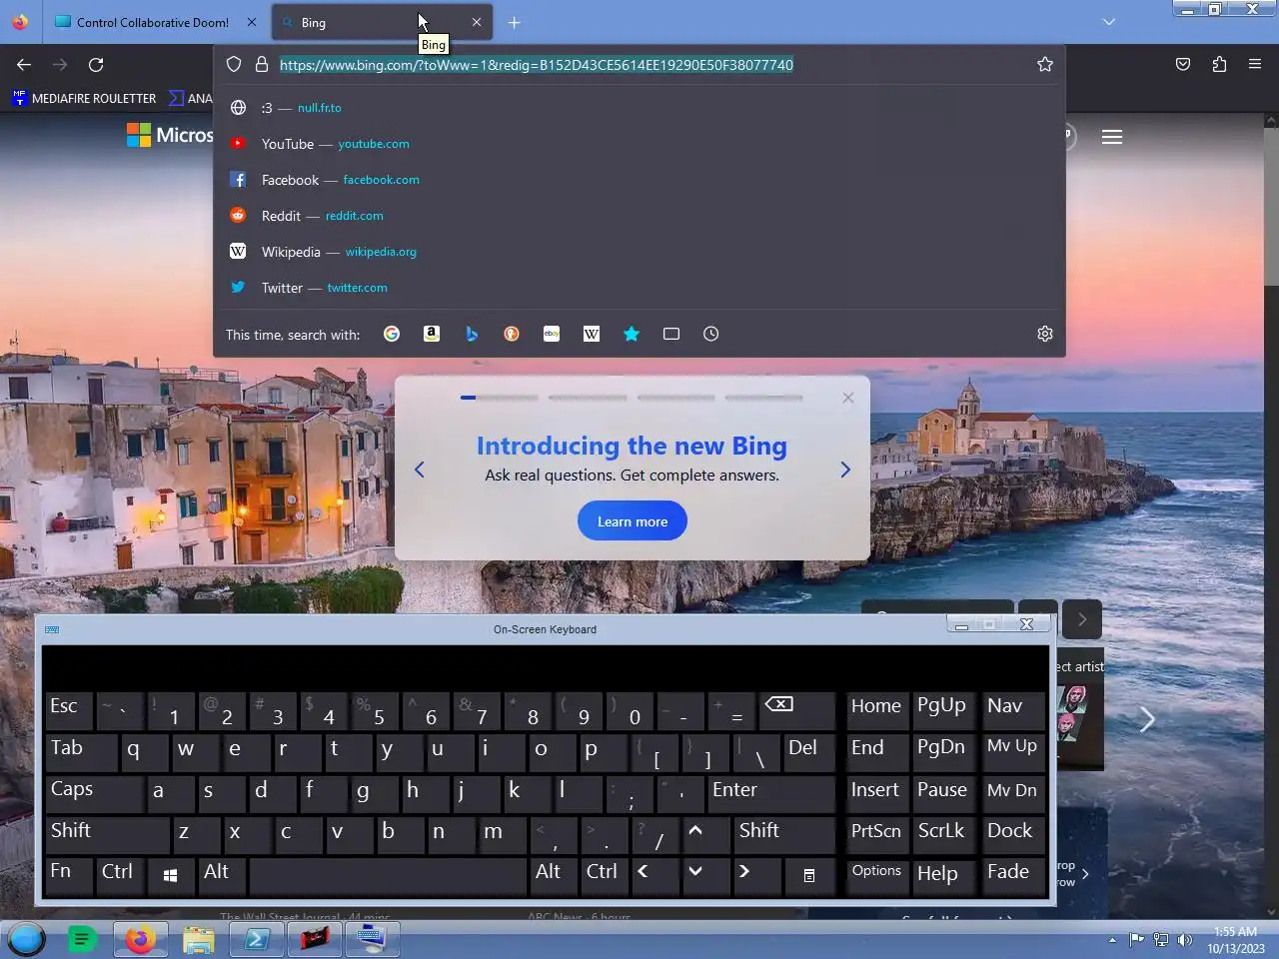Toggle Caps lock on On-Screen Keyboard
Screen dimensions: 1279x959
pos(94,793)
